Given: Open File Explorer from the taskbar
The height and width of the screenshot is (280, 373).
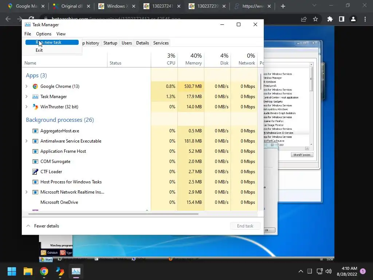Looking at the screenshot, I should coord(28,271).
